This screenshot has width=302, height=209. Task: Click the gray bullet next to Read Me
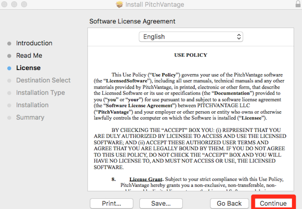tap(9, 56)
